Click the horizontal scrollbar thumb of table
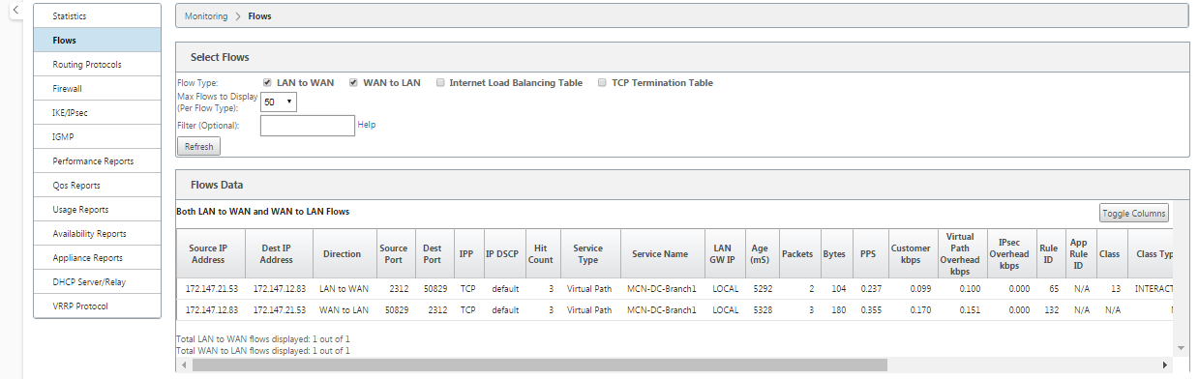Viewport: 1199px width, 379px height. (x=539, y=365)
